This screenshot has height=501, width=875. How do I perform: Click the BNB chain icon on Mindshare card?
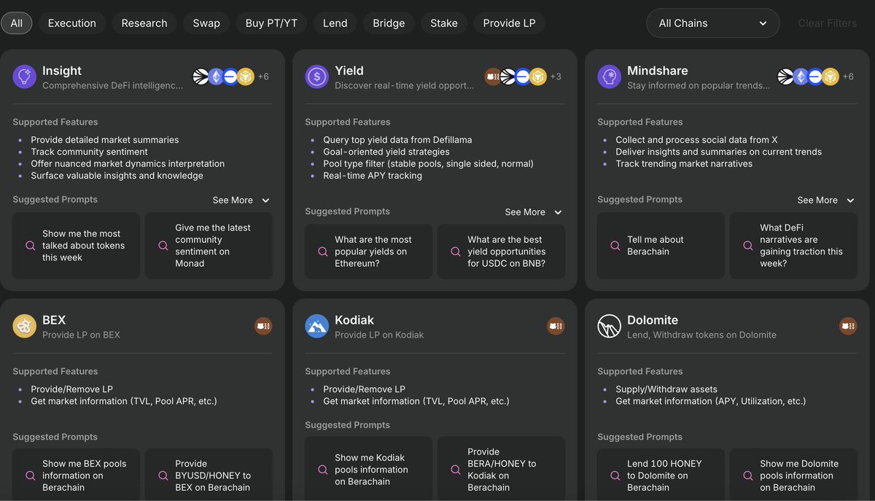coord(831,77)
